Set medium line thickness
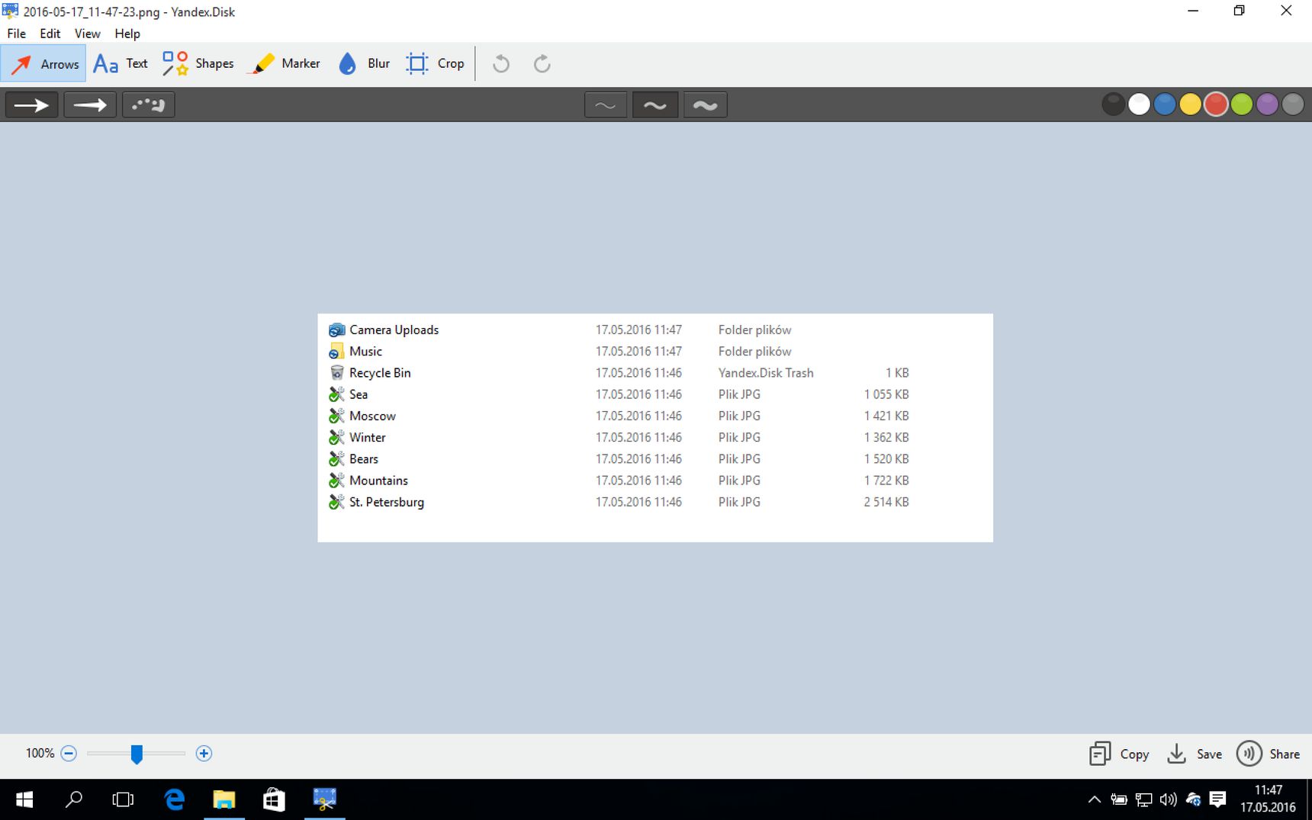The image size is (1312, 820). click(655, 105)
